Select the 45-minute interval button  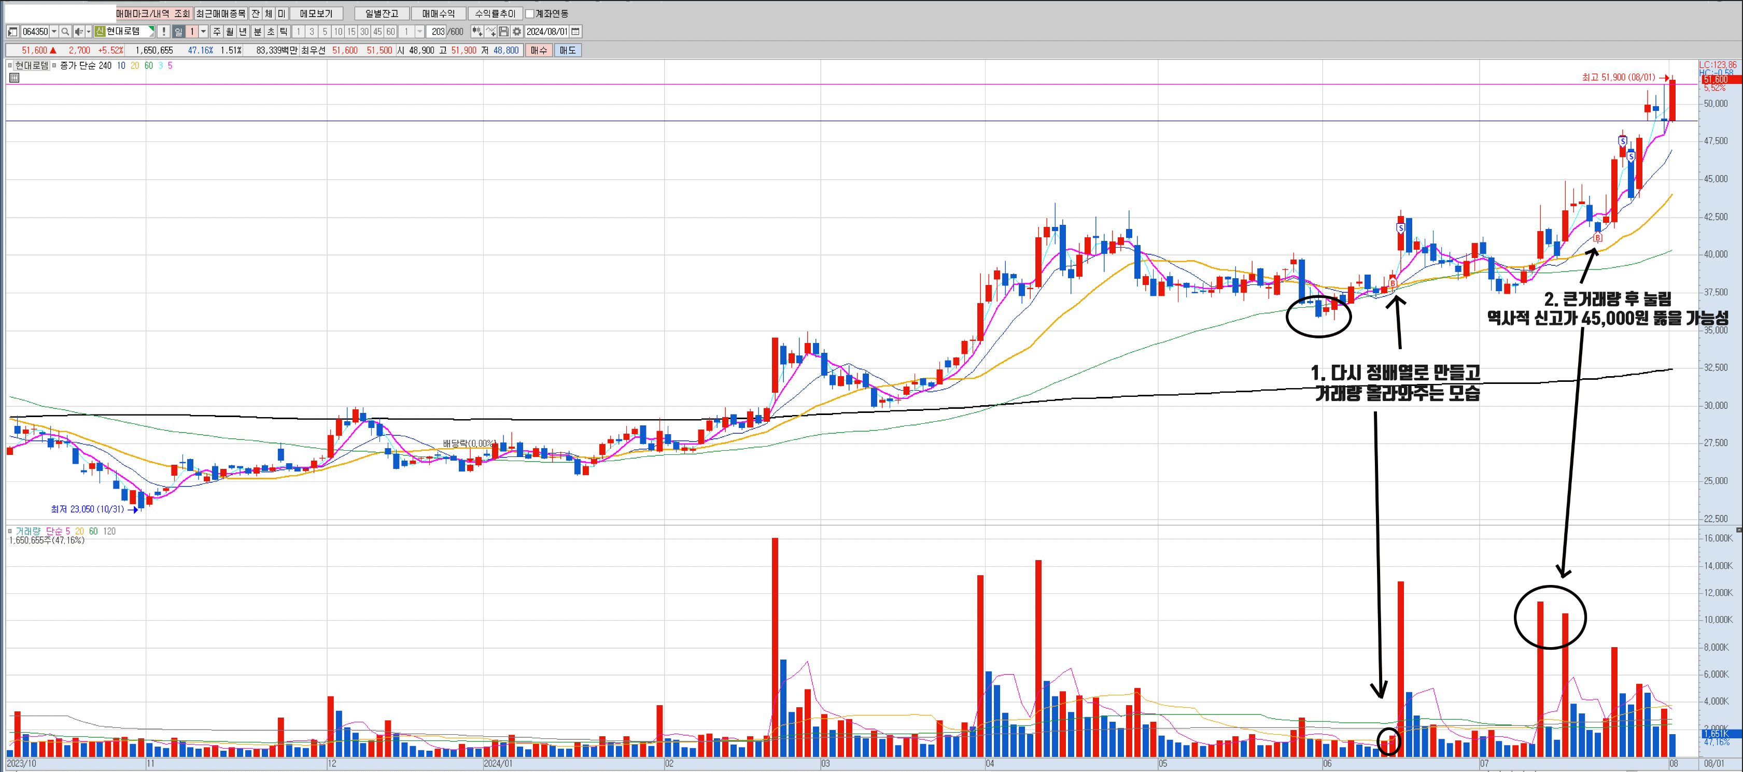pyautogui.click(x=377, y=32)
